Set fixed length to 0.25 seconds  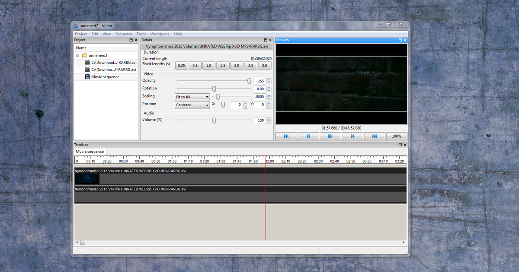(181, 66)
